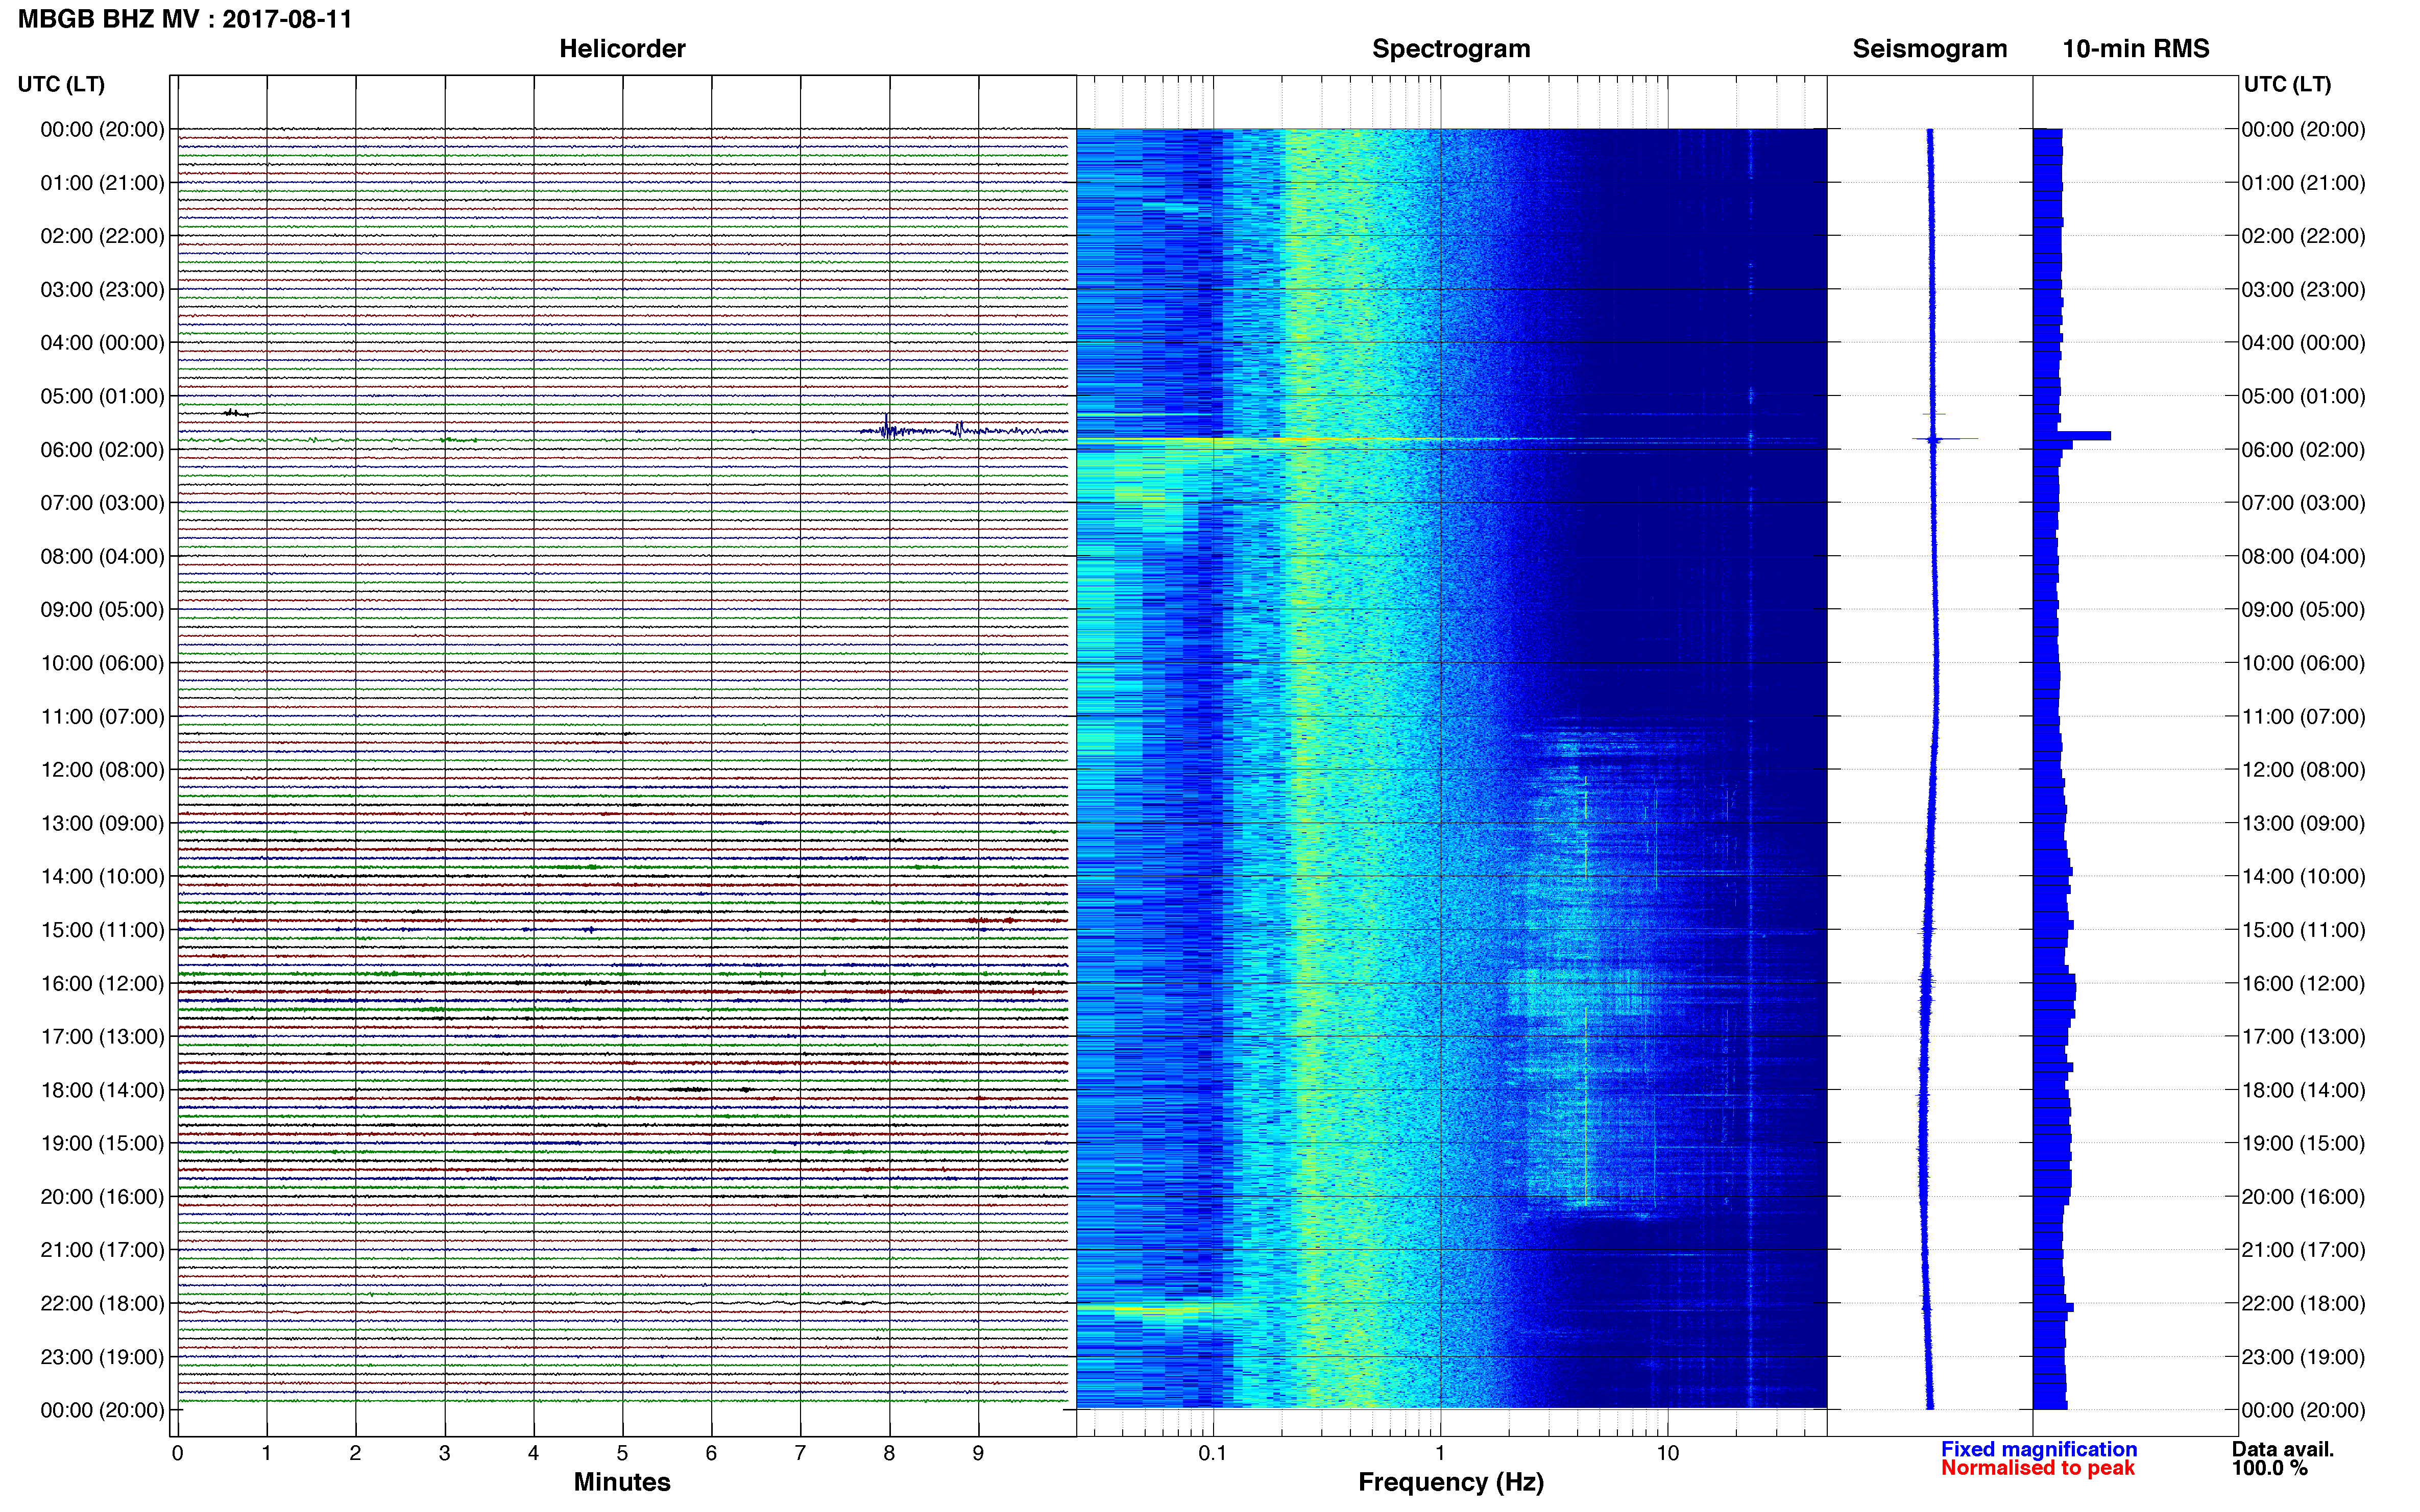Click left time label '16:00 (12:00)'
The width and height of the screenshot is (2420, 1512).
(102, 984)
